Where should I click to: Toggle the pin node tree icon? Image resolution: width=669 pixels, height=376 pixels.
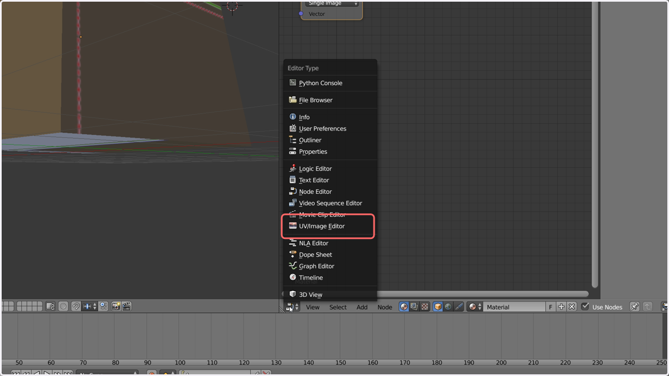(x=634, y=307)
